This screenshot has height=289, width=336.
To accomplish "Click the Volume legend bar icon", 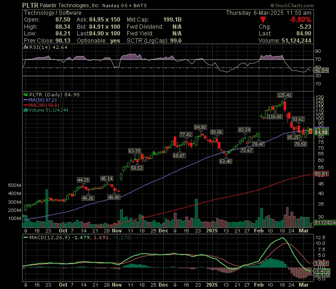I will [26, 110].
